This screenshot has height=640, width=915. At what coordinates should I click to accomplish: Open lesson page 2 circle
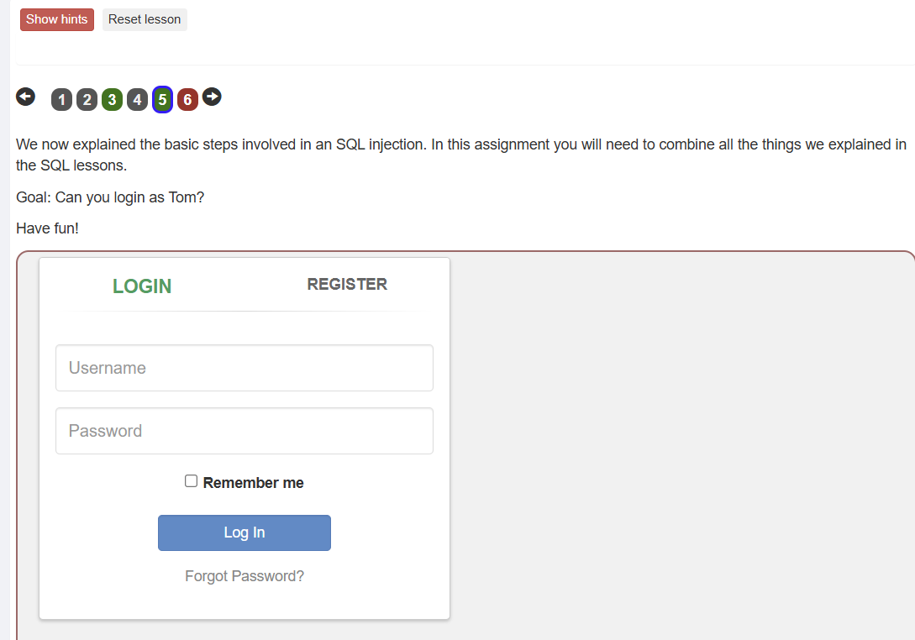(87, 100)
